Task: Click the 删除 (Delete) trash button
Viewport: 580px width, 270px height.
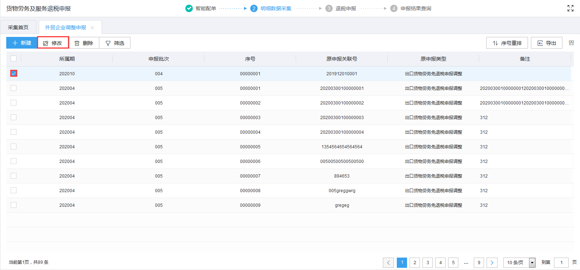Action: (x=84, y=43)
